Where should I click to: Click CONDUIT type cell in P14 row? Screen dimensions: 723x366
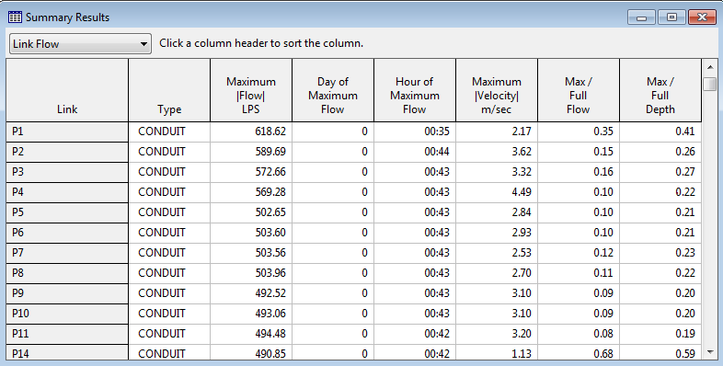click(169, 352)
